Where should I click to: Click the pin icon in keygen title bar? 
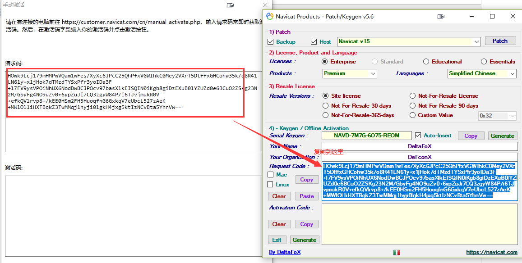coord(441,17)
